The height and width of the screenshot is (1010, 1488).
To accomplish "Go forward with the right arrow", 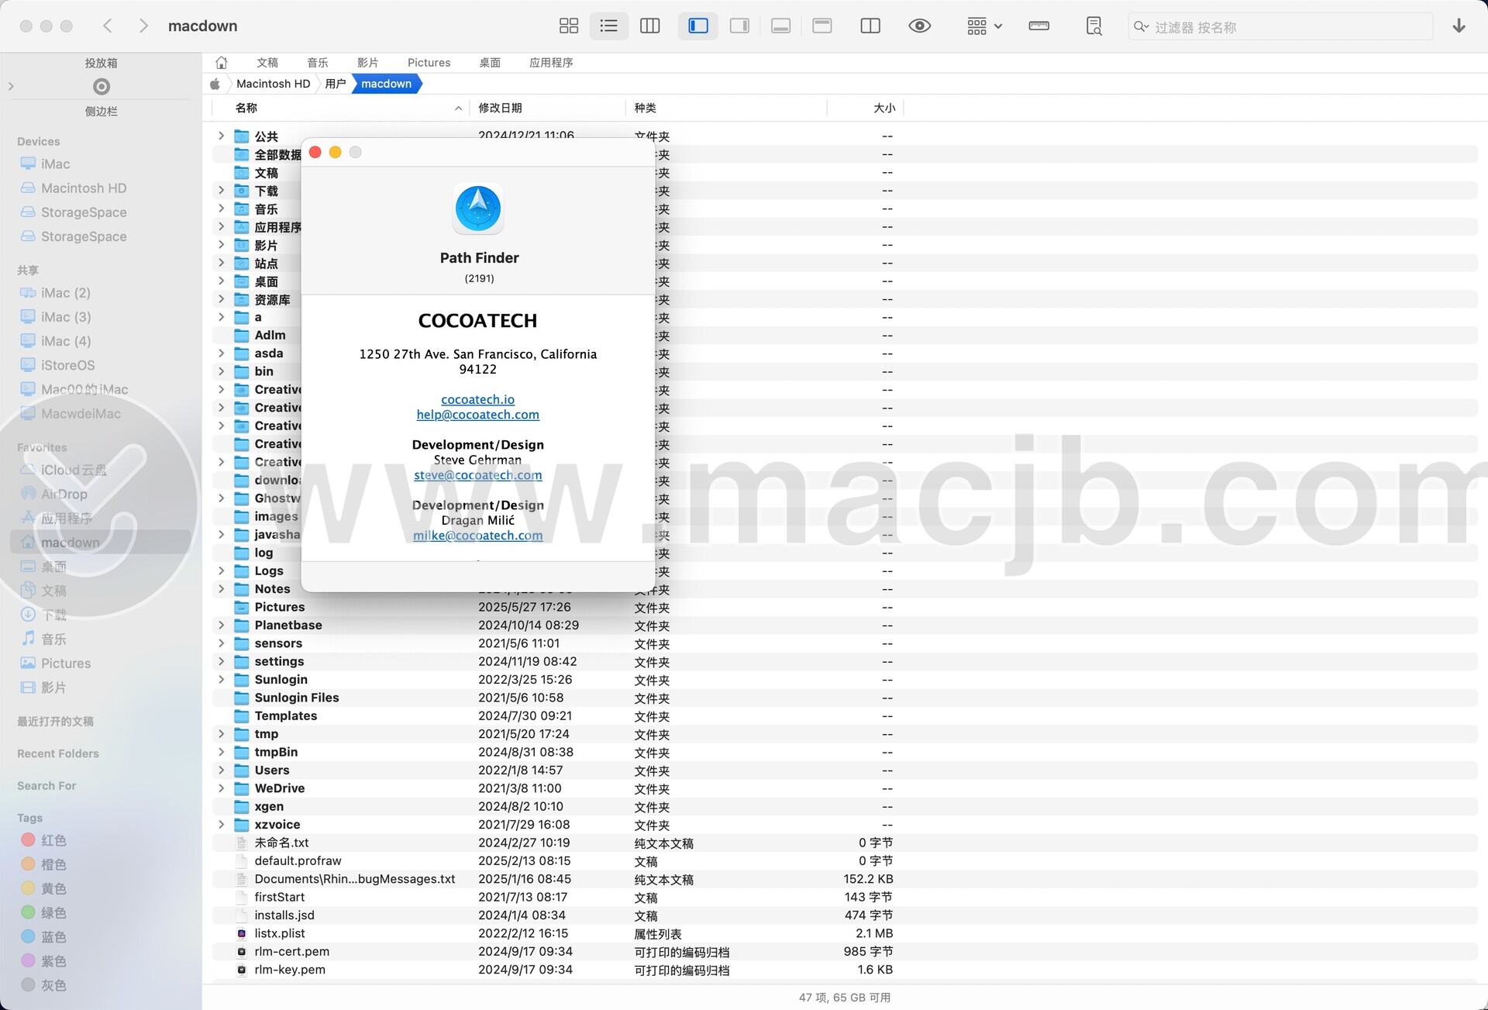I will click(143, 26).
